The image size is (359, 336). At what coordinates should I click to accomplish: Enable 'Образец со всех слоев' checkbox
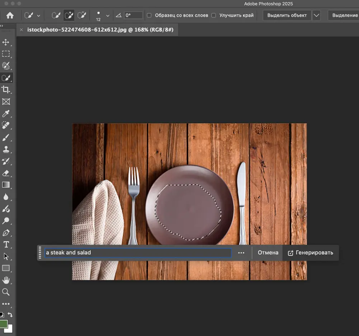(x=149, y=15)
